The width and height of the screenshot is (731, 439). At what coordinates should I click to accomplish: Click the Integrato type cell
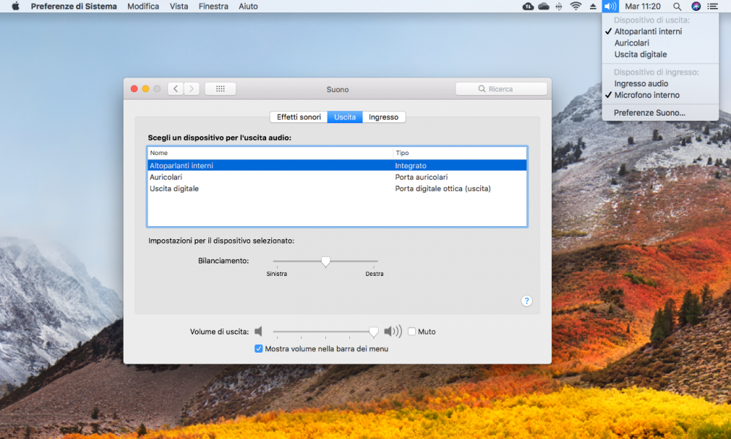point(411,165)
